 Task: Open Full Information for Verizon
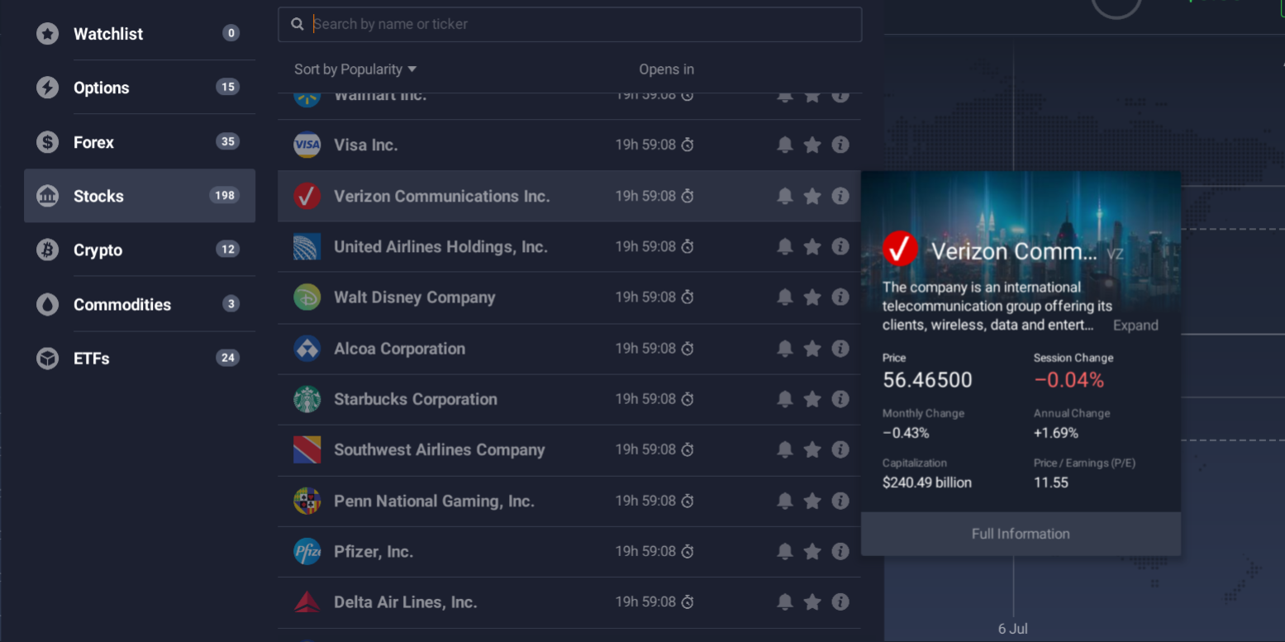(x=1021, y=534)
